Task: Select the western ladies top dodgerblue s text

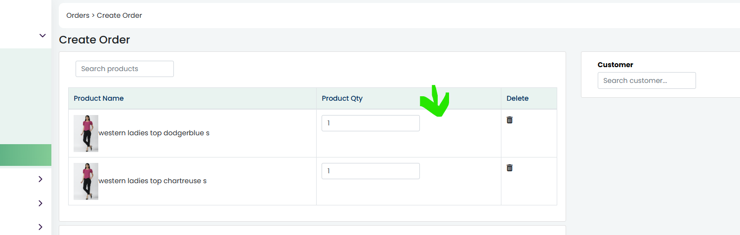Action: (x=154, y=133)
